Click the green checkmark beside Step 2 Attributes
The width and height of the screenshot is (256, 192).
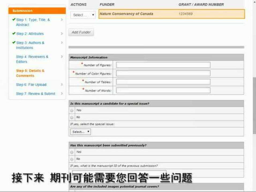coord(14,34)
